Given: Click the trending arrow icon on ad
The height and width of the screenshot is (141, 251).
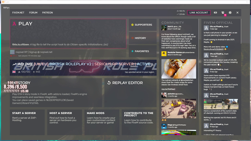Looking at the screenshot, I should 15,64.
